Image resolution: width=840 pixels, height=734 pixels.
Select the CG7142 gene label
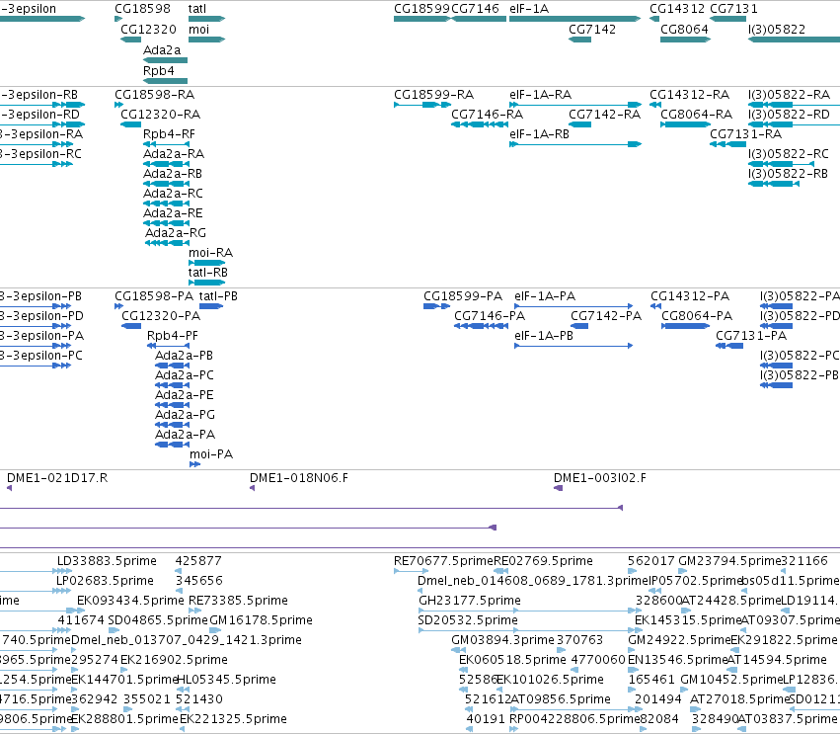tap(592, 29)
